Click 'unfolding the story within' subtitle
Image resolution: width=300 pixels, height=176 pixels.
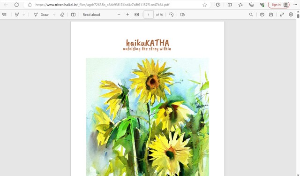pyautogui.click(x=147, y=49)
